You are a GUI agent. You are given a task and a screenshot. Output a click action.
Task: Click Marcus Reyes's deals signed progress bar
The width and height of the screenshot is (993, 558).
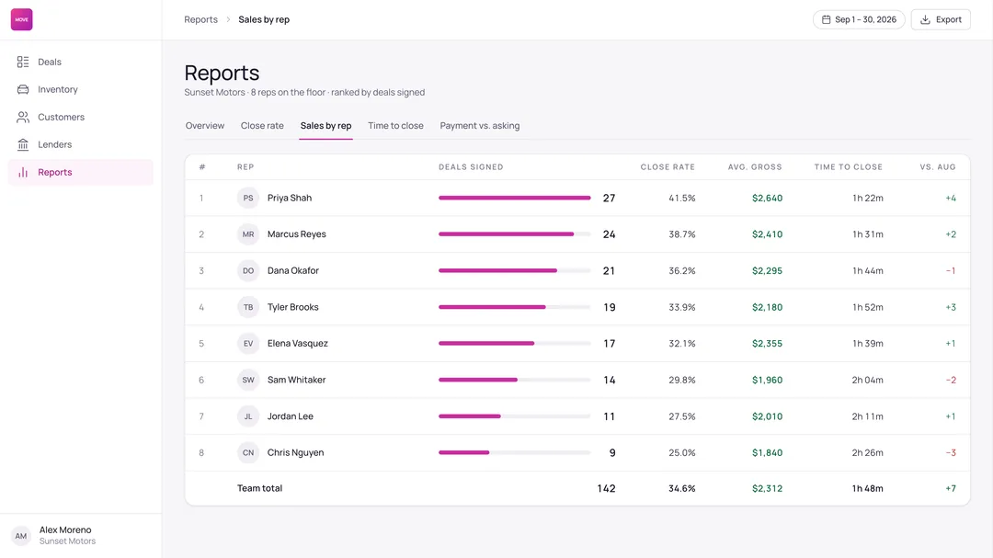point(514,234)
